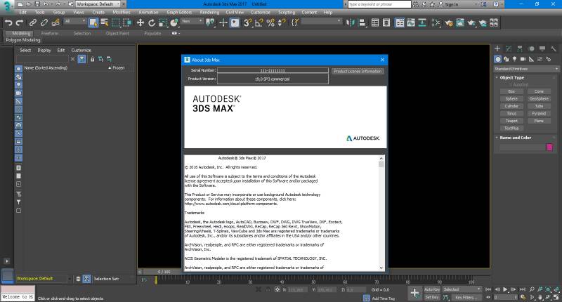Collapse the Name and Color rollout
This screenshot has width=562, height=302.
tap(515, 138)
